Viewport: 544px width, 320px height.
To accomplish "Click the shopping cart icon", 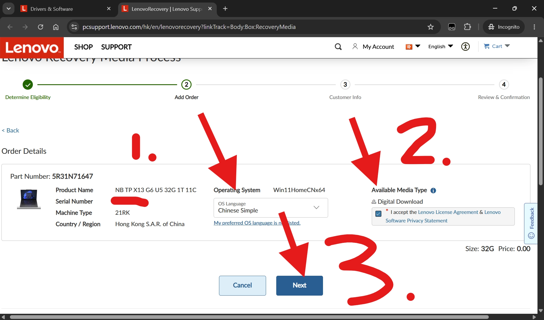I will (x=486, y=46).
